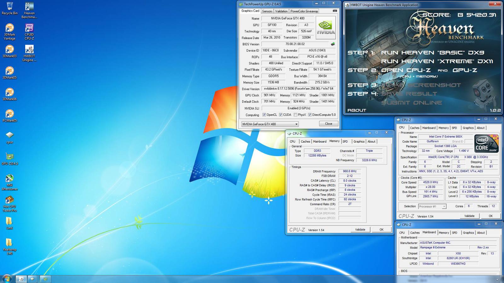Toggle the PhysX checkbox in GPU-Z

pos(295,115)
